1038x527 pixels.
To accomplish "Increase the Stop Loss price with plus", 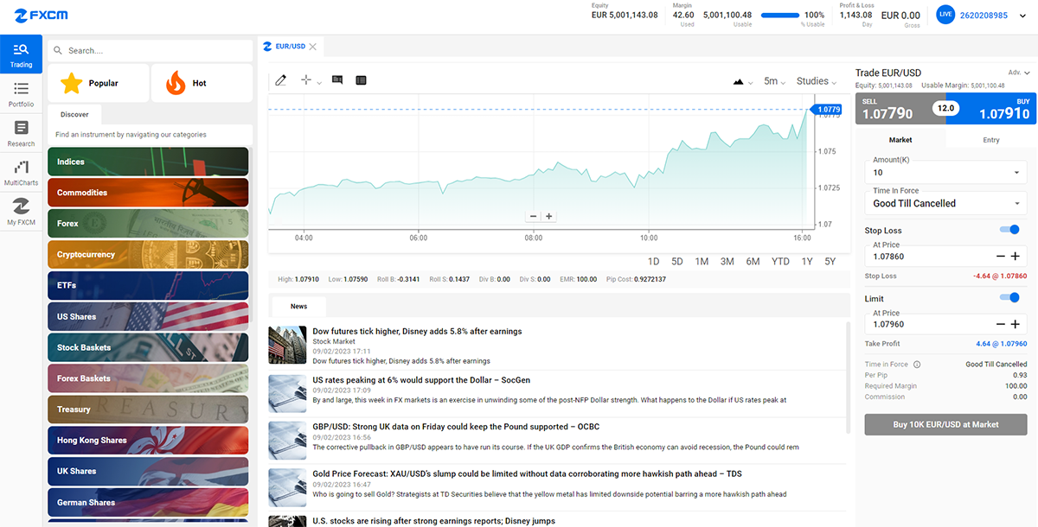I will (1016, 257).
